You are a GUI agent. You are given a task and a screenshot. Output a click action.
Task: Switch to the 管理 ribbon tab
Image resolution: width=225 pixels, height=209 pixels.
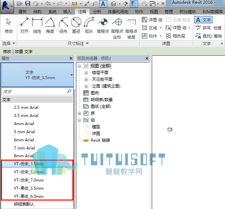169,11
